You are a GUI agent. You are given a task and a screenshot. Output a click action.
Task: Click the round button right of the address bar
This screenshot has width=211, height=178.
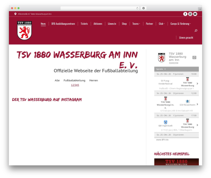pyautogui.click(x=143, y=8)
